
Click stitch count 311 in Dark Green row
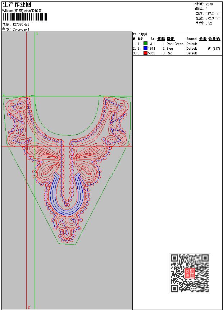click(x=153, y=44)
